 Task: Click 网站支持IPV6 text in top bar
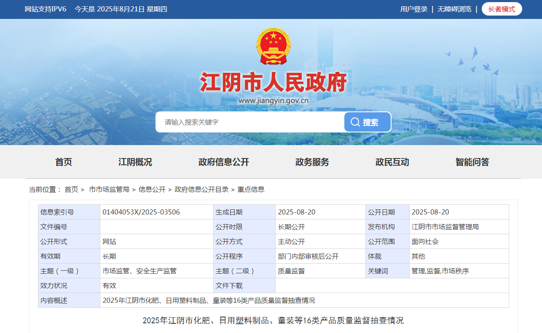[46, 9]
